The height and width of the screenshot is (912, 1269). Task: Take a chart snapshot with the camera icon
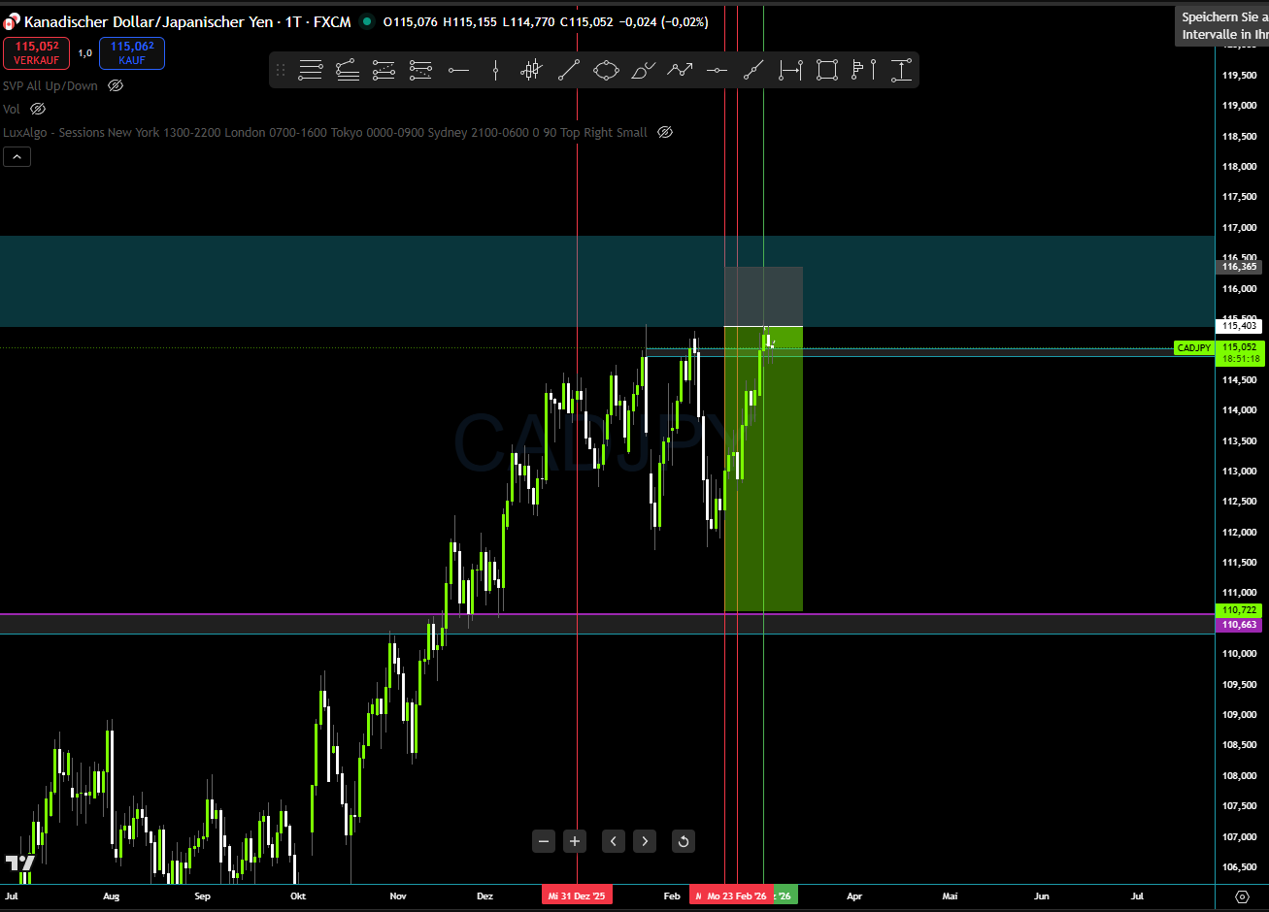[1242, 897]
